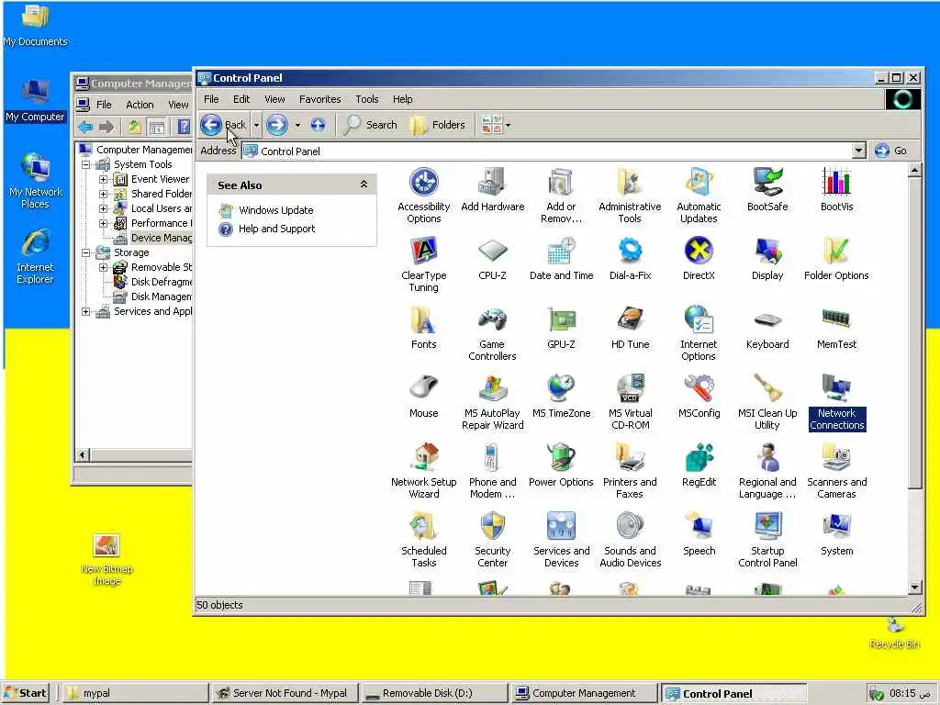Click the Search toolbar button
Viewport: 940px width, 705px height.
[371, 125]
